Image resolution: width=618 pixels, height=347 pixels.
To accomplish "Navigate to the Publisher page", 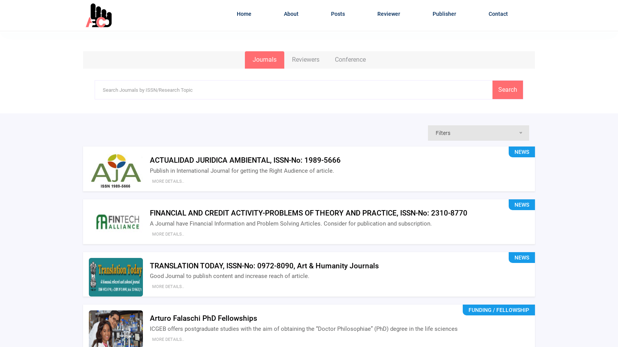I will (x=444, y=14).
